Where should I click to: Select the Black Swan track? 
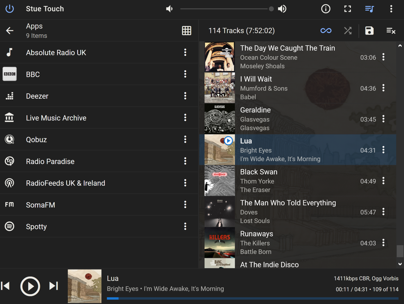click(298, 181)
